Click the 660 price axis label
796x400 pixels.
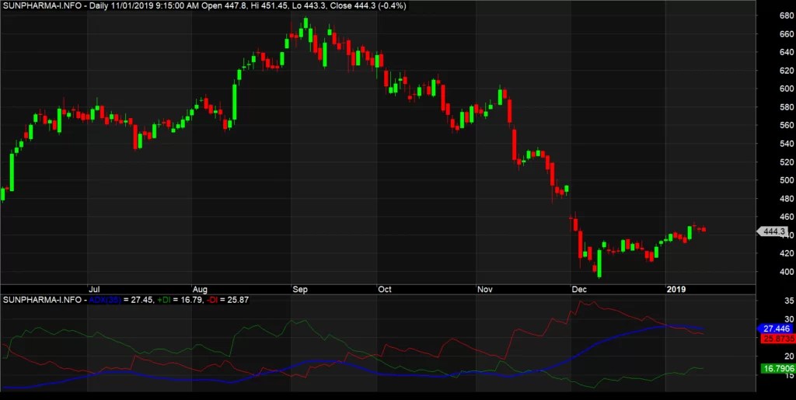(x=787, y=34)
